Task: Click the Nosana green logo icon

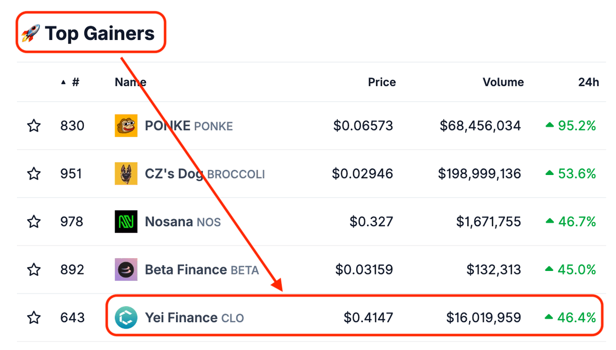Action: 126,222
